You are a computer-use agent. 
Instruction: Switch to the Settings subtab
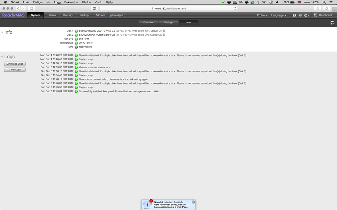point(168,23)
